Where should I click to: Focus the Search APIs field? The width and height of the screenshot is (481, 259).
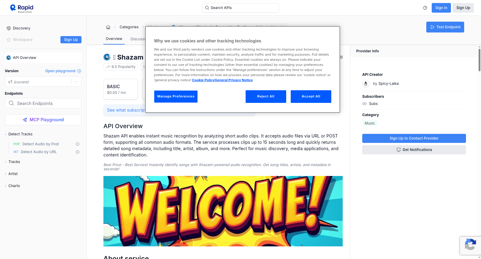pyautogui.click(x=240, y=8)
